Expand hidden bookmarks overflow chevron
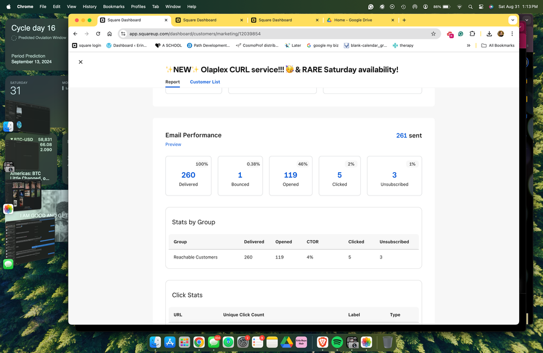 click(469, 46)
